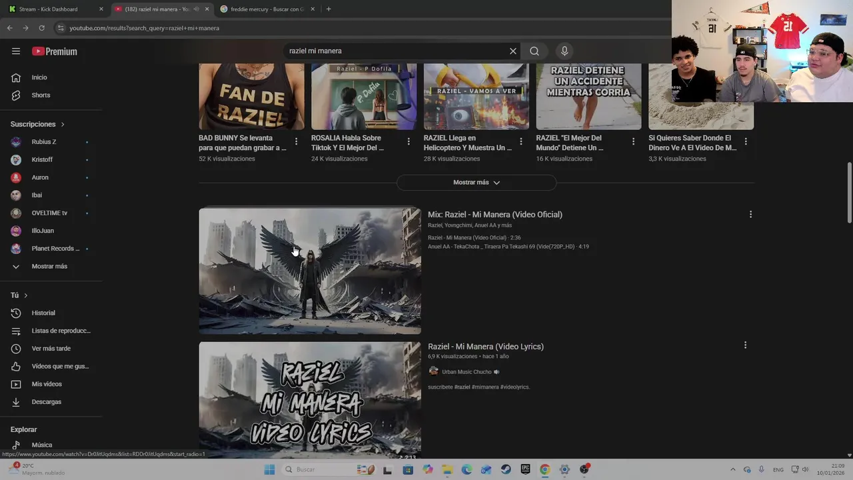Click title Mix: Raziel - Mi Manera (Video Oficial)
This screenshot has height=480, width=853.
[x=495, y=215]
